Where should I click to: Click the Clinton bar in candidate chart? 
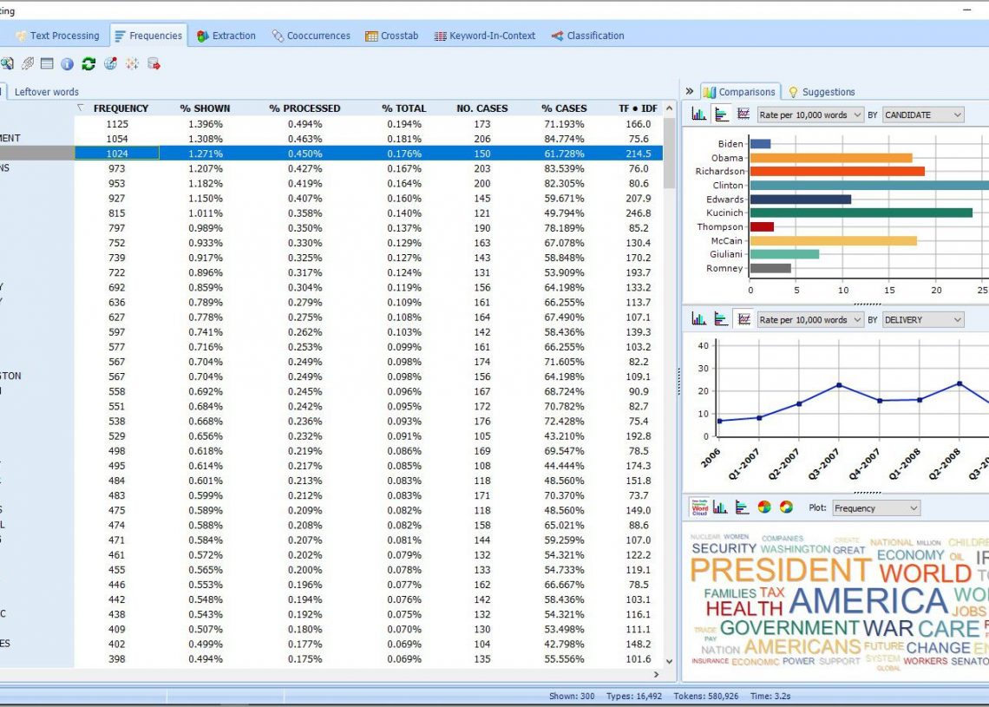pos(868,185)
